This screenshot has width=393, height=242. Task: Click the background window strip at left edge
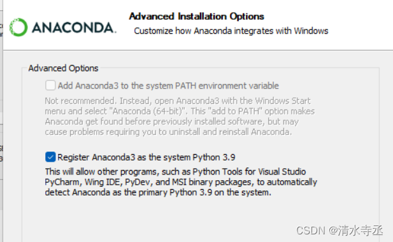(1, 121)
